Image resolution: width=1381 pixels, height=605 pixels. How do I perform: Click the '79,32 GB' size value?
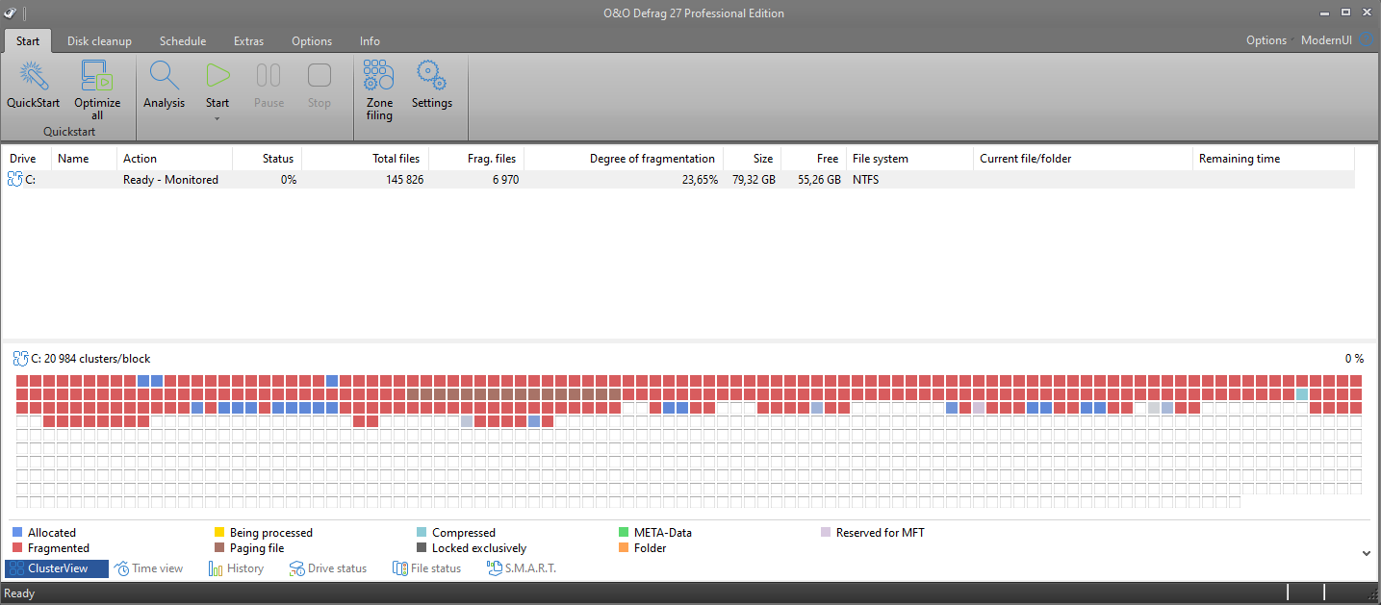click(x=754, y=180)
